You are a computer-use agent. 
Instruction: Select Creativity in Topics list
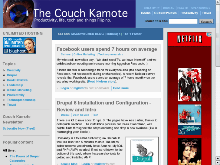pos(14,70)
